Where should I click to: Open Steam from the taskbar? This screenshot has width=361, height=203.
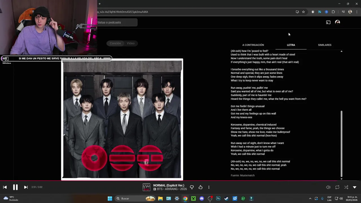226,198
